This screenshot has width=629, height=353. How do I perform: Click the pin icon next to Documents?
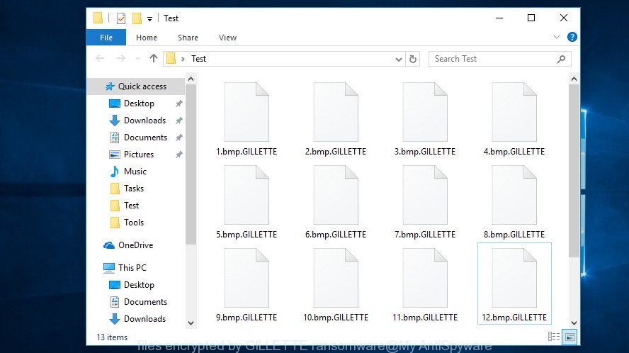click(x=179, y=138)
